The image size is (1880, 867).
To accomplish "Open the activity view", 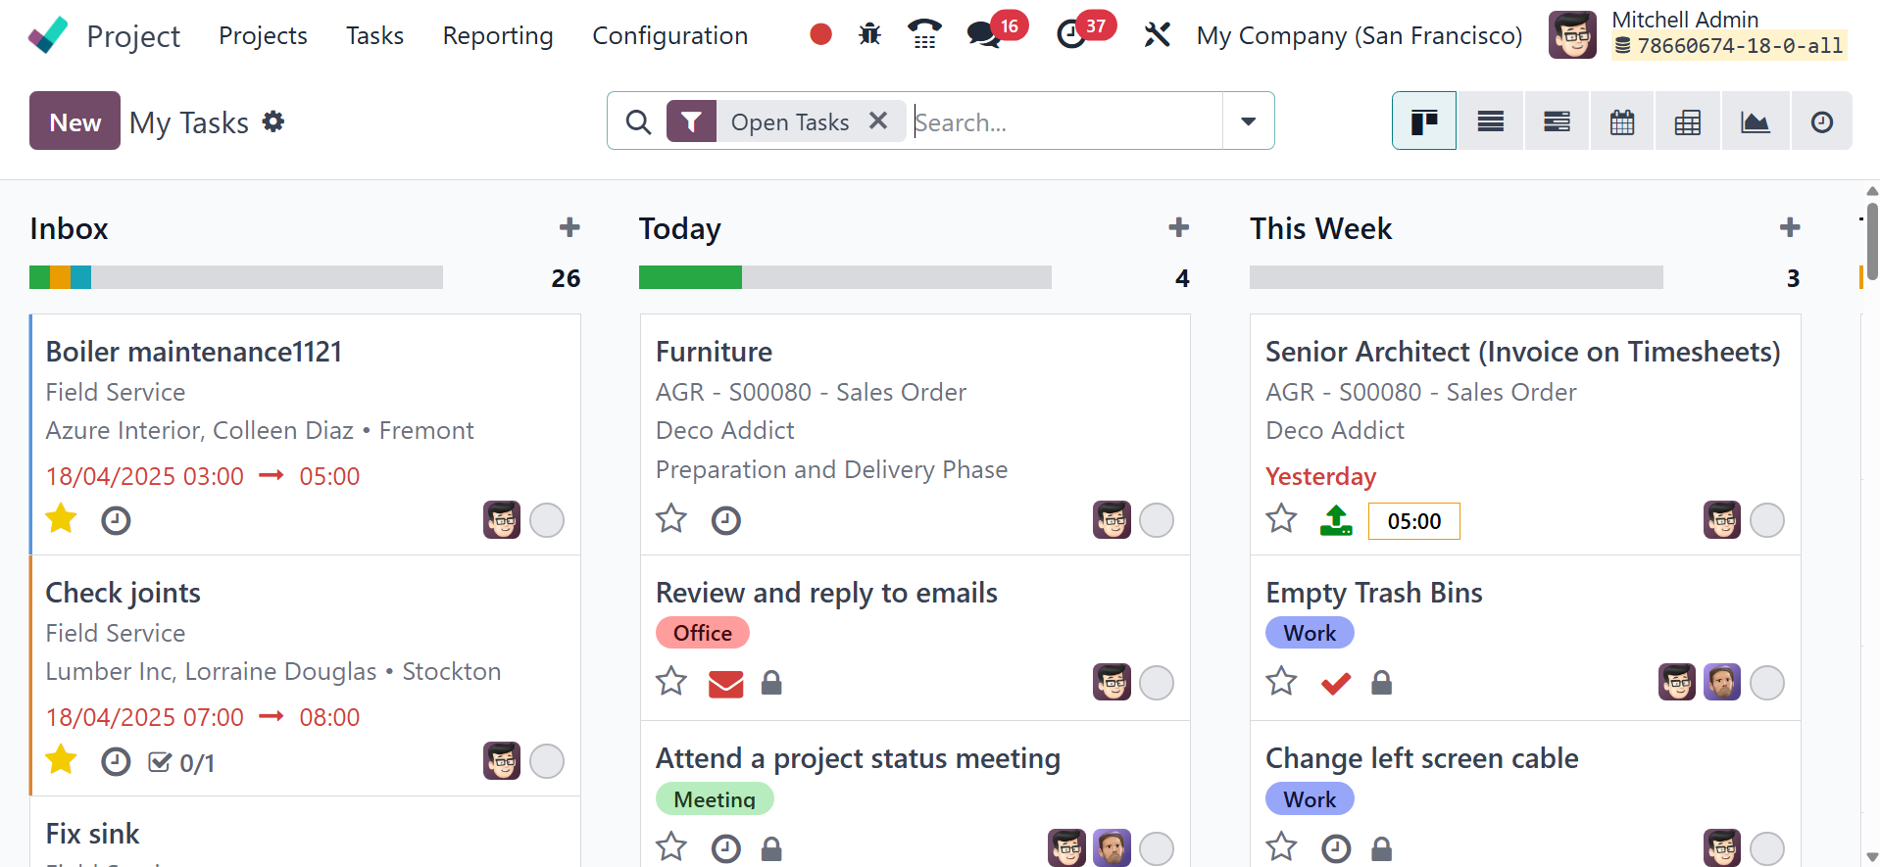I will 1821,121.
